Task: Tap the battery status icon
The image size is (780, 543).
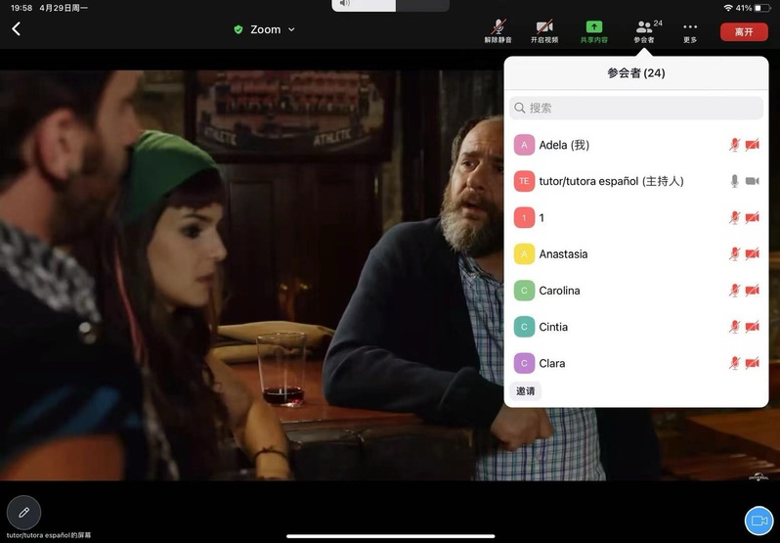Action: (x=762, y=8)
